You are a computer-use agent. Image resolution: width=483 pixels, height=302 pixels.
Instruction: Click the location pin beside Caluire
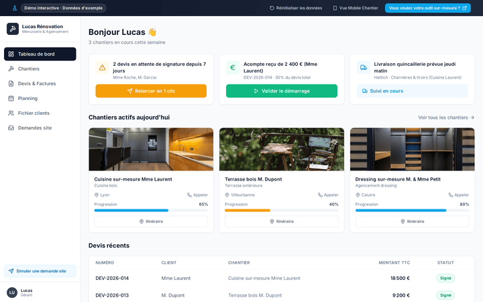(358, 195)
